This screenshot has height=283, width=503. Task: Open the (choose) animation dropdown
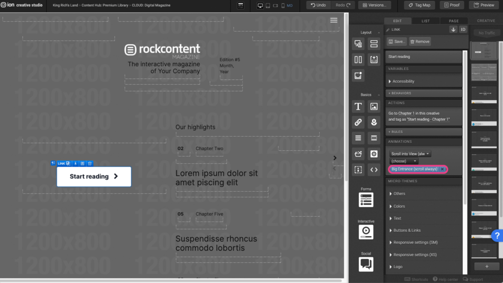click(404, 161)
